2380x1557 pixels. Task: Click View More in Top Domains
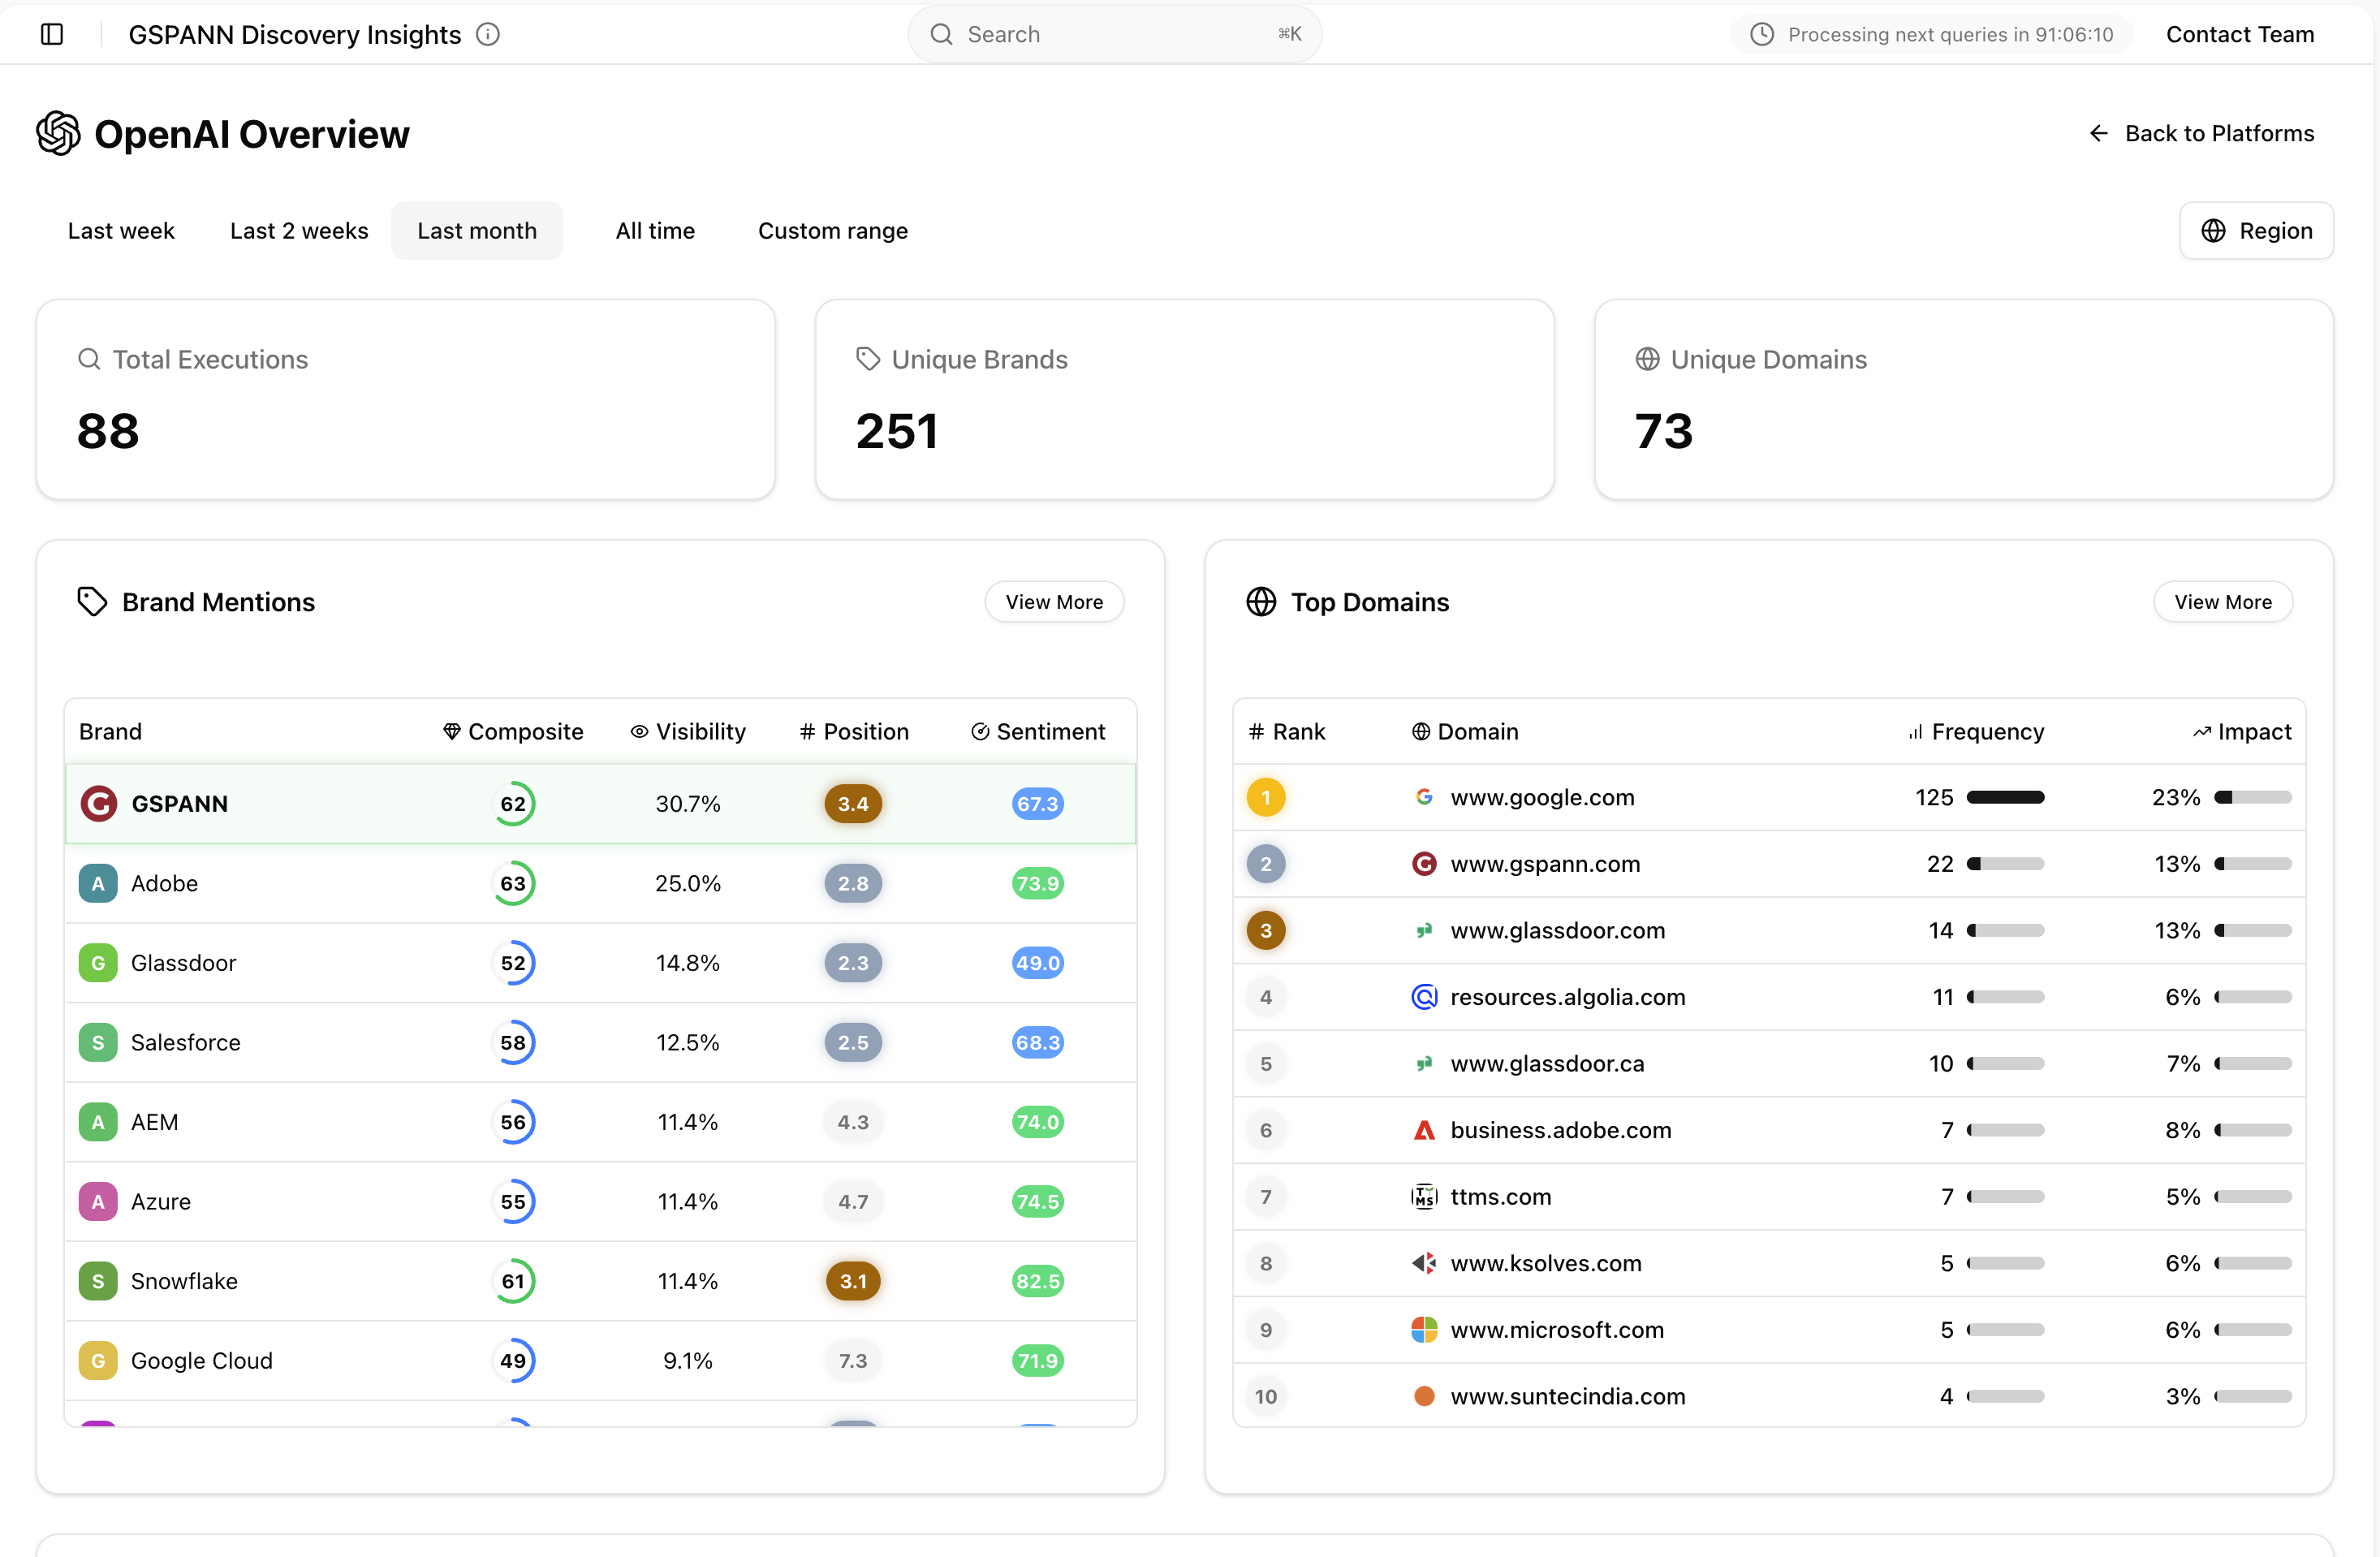coord(2223,601)
